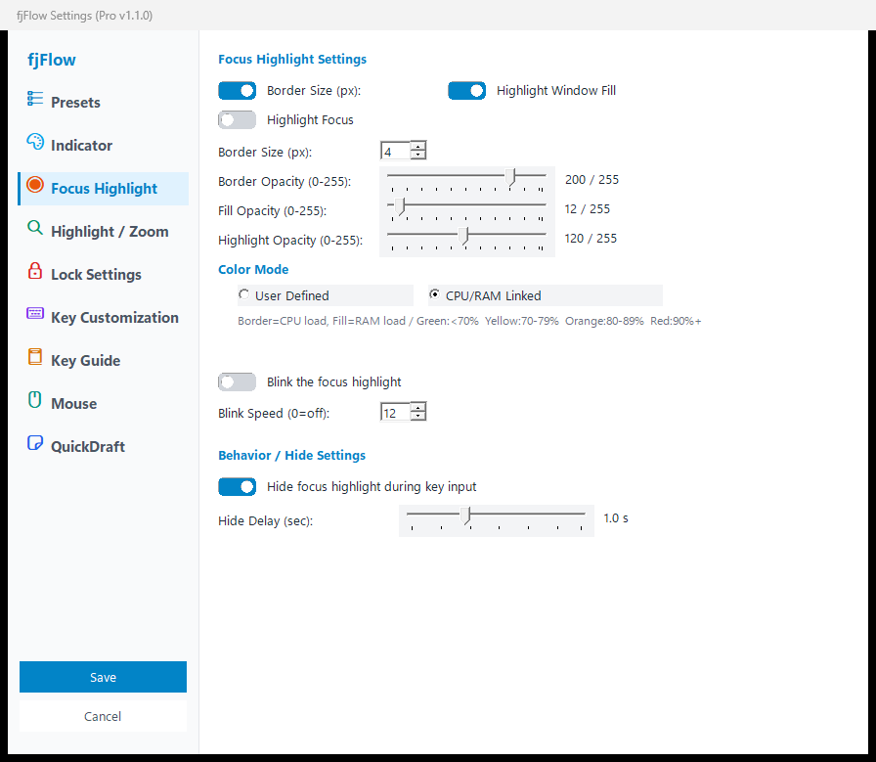The height and width of the screenshot is (762, 876).
Task: Click the Presets list icon
Action: tap(35, 99)
